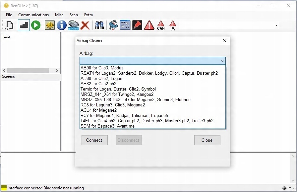Choose RC7 for Megane4, Kadjar option
The height and width of the screenshot is (192, 297).
[124, 116]
